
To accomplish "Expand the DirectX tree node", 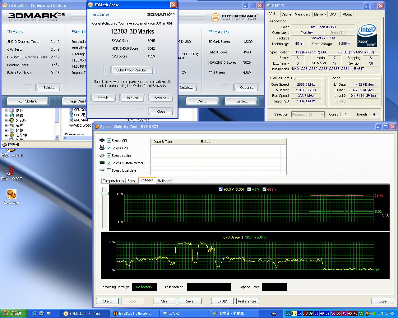I will pos(6,120).
